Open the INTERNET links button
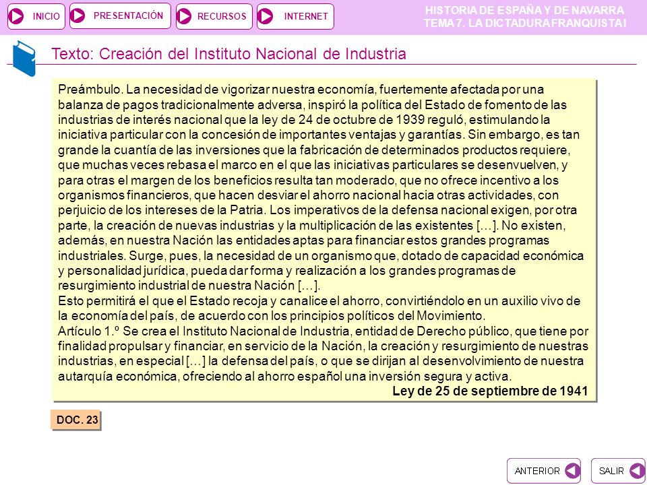647x485 pixels. [295, 16]
